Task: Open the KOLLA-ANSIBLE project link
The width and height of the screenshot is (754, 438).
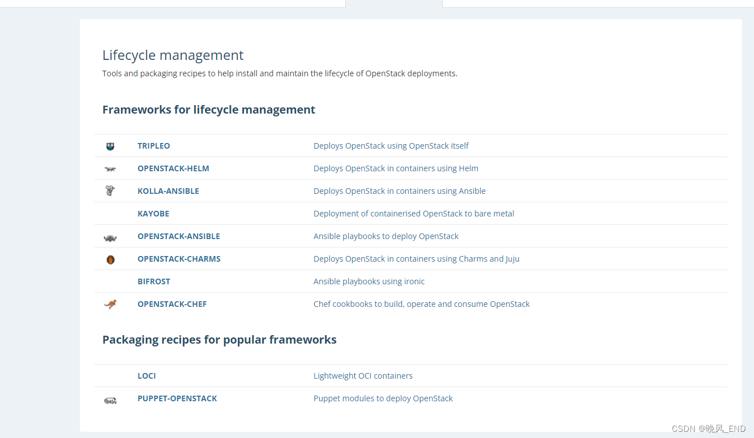Action: point(168,191)
